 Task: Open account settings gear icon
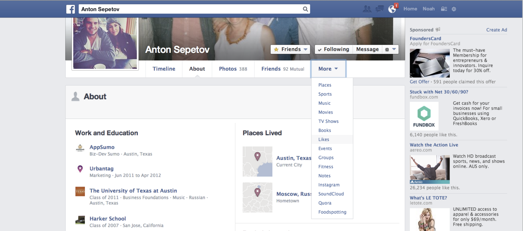click(454, 9)
